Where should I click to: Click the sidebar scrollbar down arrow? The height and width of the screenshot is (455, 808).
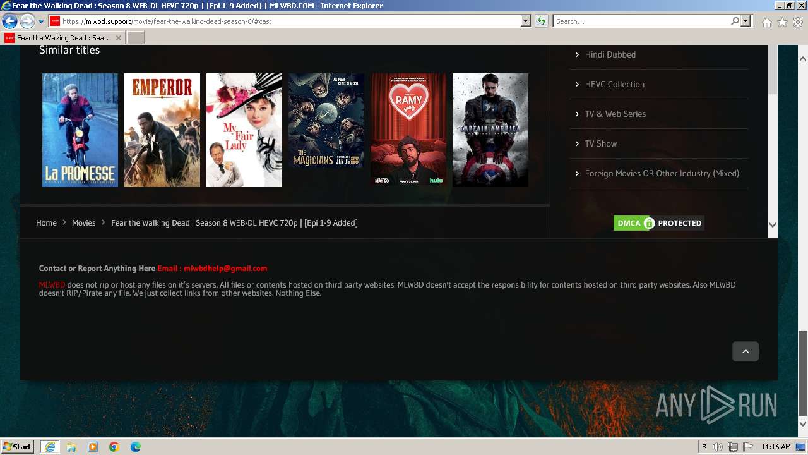tap(773, 224)
